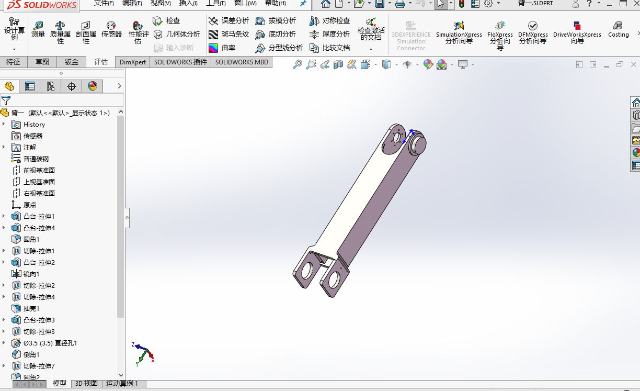Open the DimXpert tab
The width and height of the screenshot is (640, 391).
pos(133,62)
